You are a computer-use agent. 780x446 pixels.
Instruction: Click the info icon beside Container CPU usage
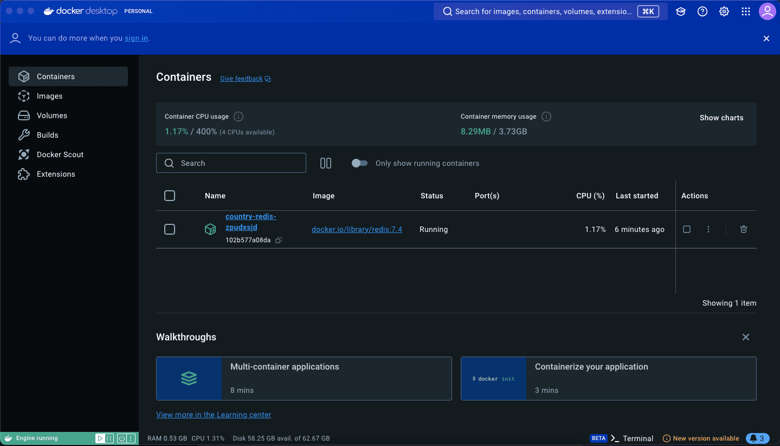pos(238,117)
